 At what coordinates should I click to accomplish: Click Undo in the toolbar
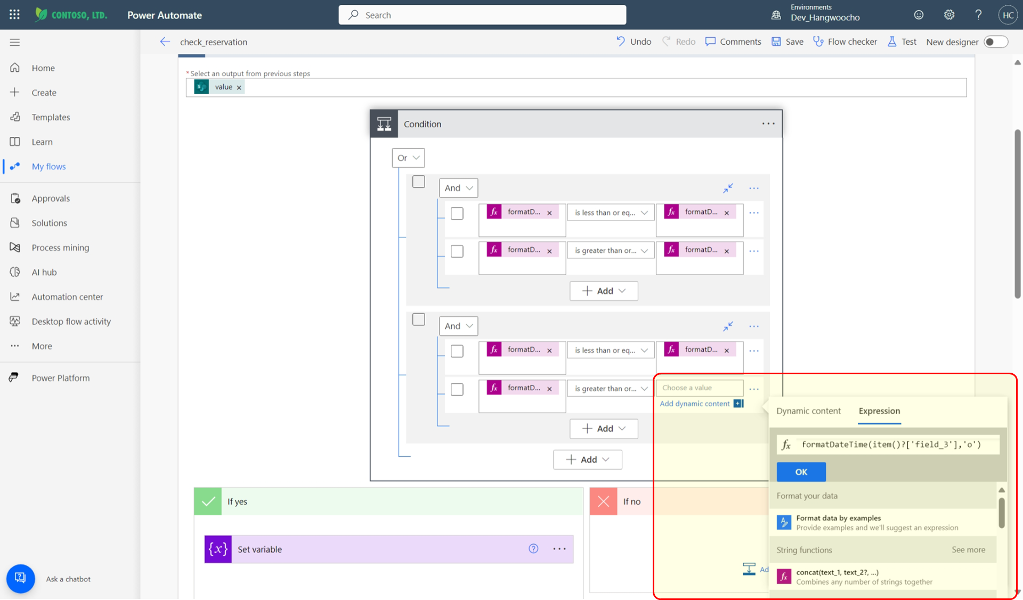point(634,42)
